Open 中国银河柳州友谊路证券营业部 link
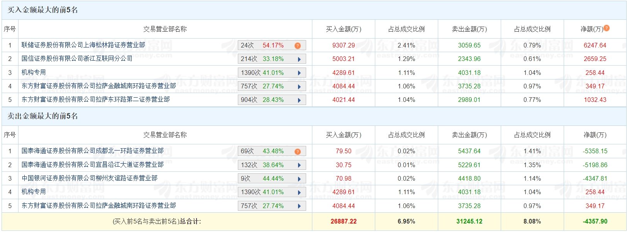This screenshot has height=232, width=627. tap(90, 178)
